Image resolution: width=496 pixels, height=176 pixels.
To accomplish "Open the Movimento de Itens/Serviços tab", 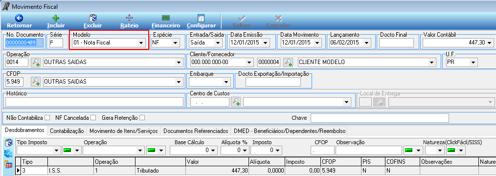I will (x=124, y=131).
